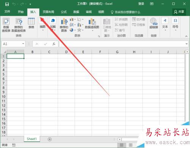
Task: Select column header D
Action: pyautogui.click(x=66, y=52)
